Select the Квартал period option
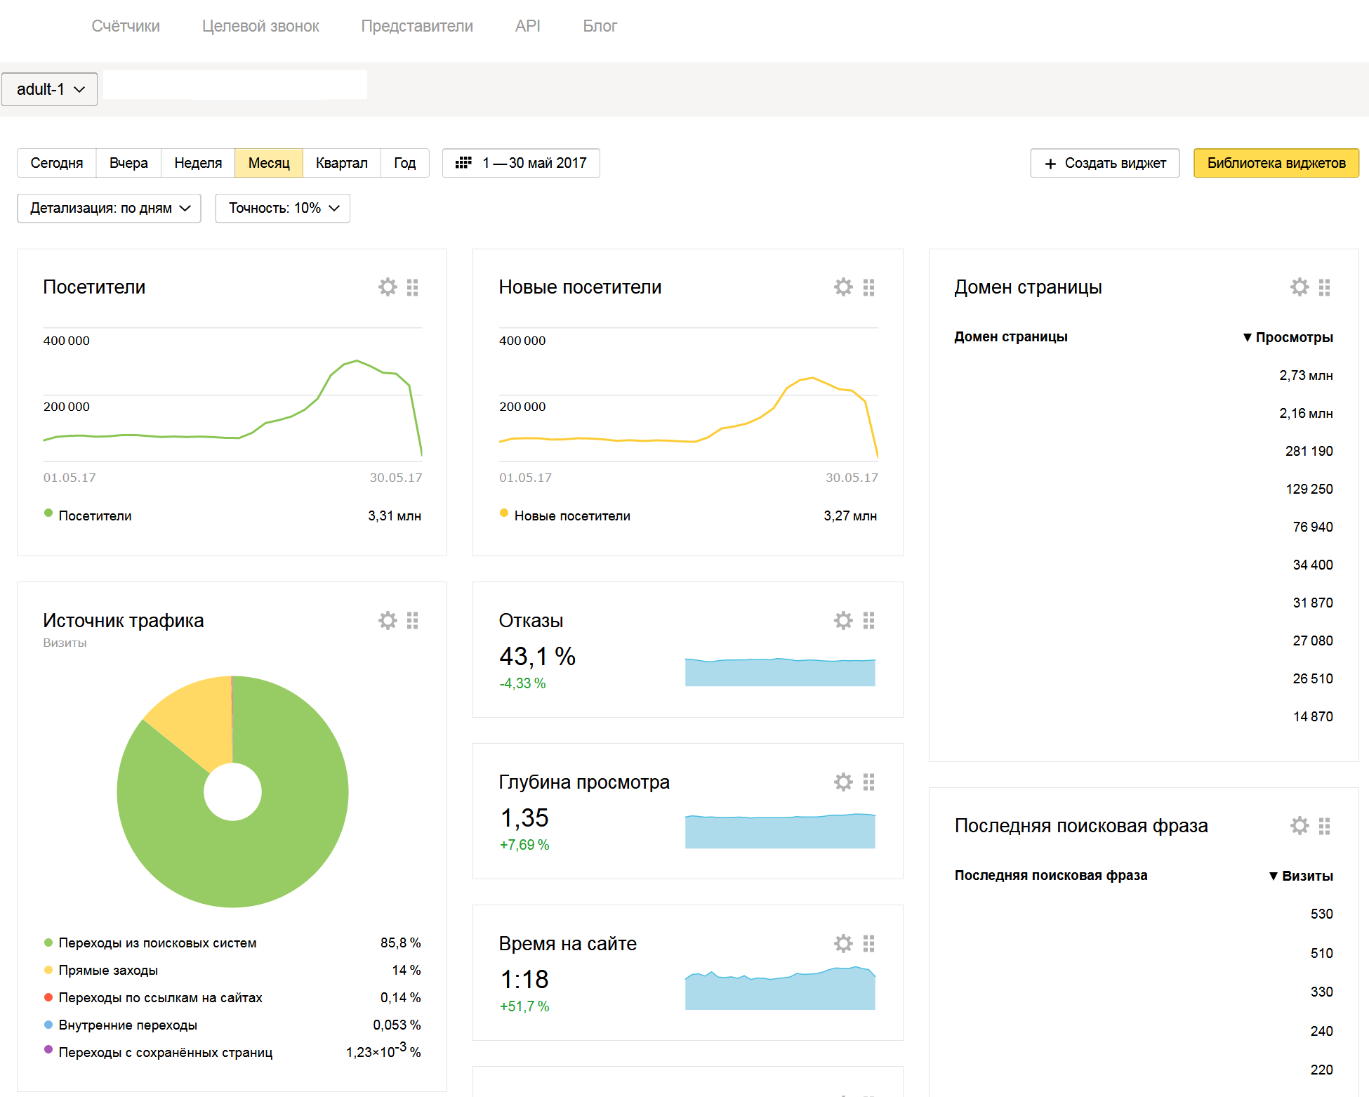 pyautogui.click(x=341, y=163)
